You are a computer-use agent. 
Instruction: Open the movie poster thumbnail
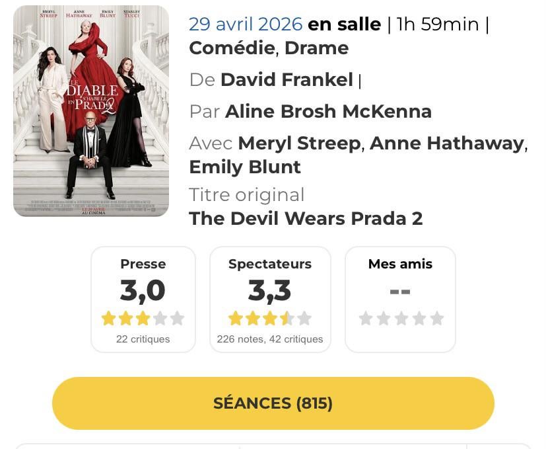[x=91, y=111]
